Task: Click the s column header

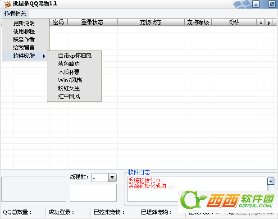Action: (261, 23)
